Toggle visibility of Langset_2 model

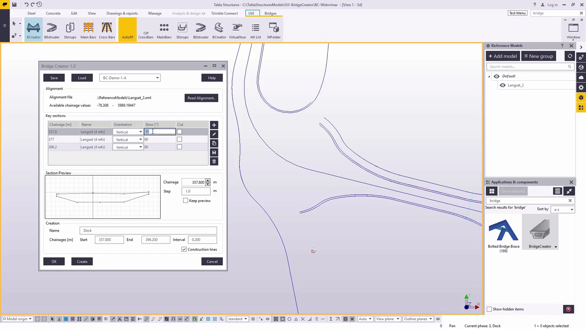click(503, 85)
